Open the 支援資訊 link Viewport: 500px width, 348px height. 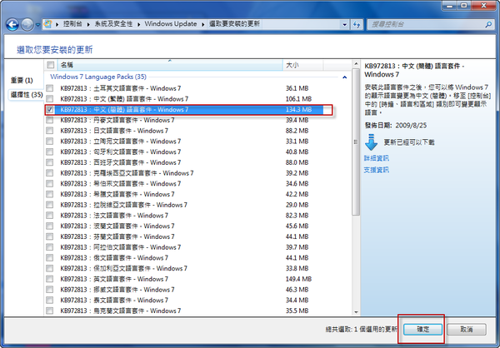[377, 170]
